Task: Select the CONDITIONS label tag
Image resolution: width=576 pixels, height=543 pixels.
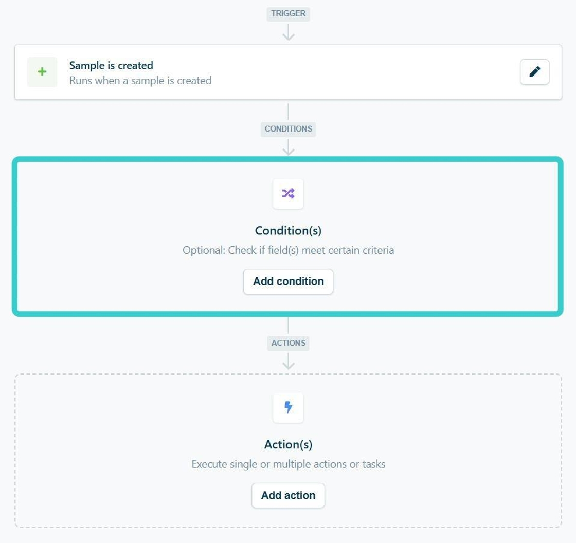Action: coord(289,129)
